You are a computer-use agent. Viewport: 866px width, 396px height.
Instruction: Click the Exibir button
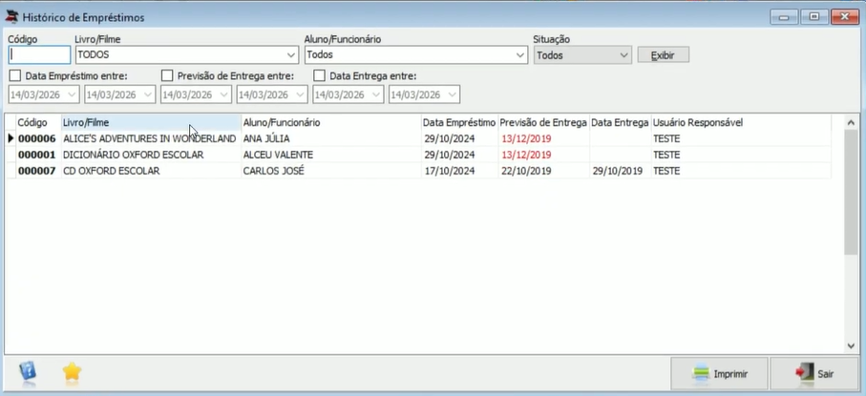click(664, 55)
